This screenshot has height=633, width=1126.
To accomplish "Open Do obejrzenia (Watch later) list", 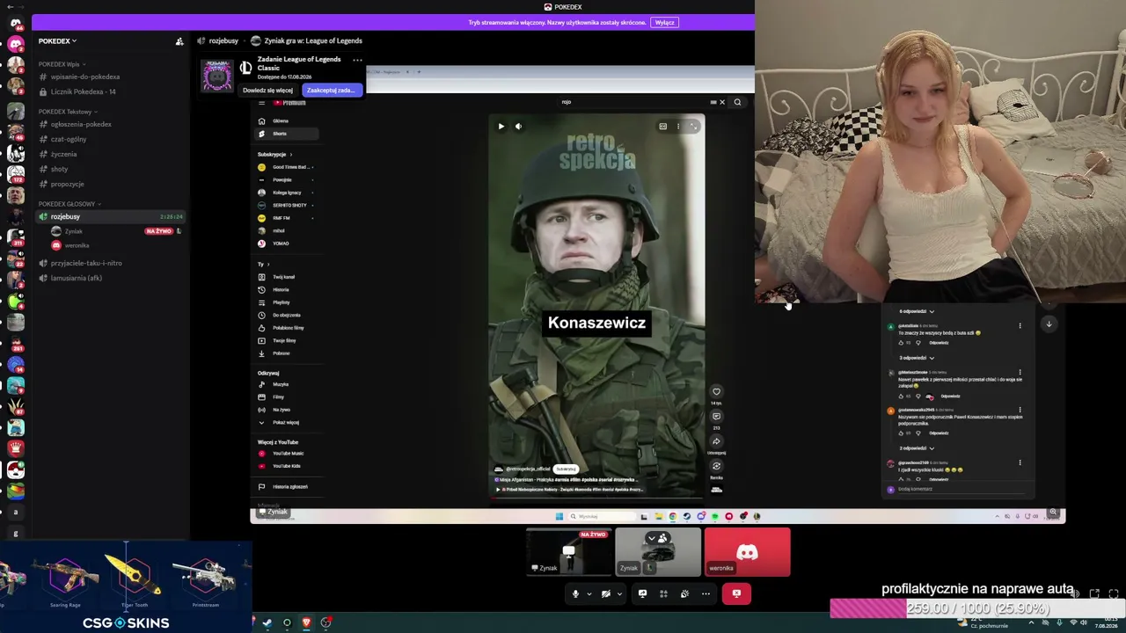I will pyautogui.click(x=287, y=316).
